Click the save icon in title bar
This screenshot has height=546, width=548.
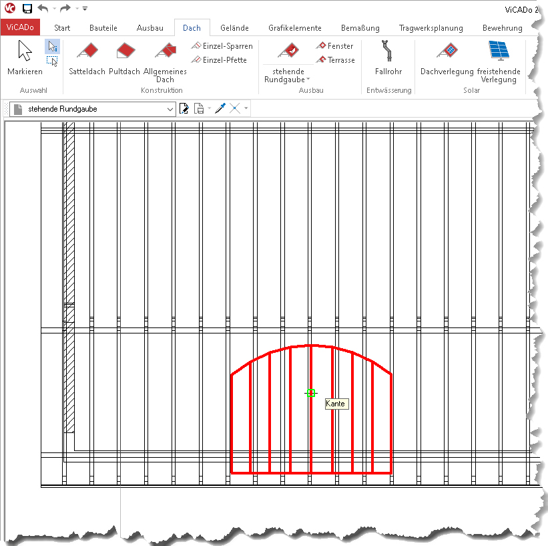[27, 9]
